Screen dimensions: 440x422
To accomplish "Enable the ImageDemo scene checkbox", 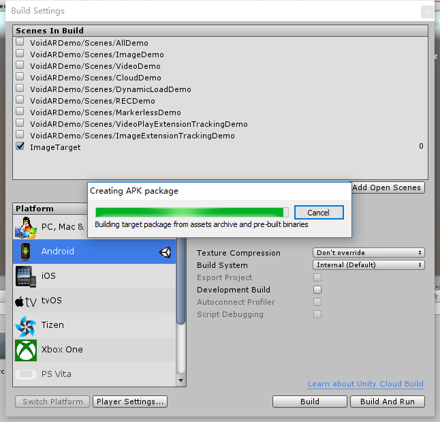I will (x=20, y=53).
